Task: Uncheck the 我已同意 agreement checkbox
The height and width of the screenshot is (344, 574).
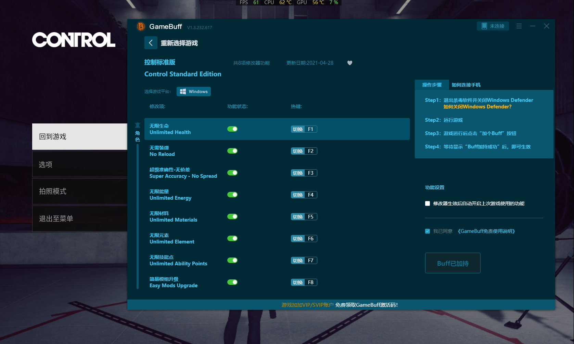Action: [x=428, y=231]
